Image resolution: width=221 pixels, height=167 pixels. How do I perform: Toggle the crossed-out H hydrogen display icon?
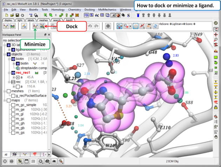pyautogui.click(x=142, y=26)
